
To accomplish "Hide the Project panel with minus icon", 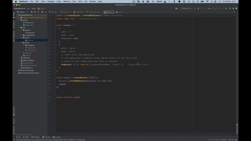I will 45,12.
